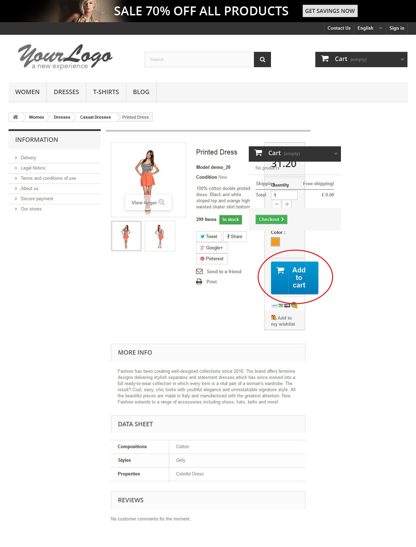Click the Google+ share button
416x547 pixels.
coord(212,248)
